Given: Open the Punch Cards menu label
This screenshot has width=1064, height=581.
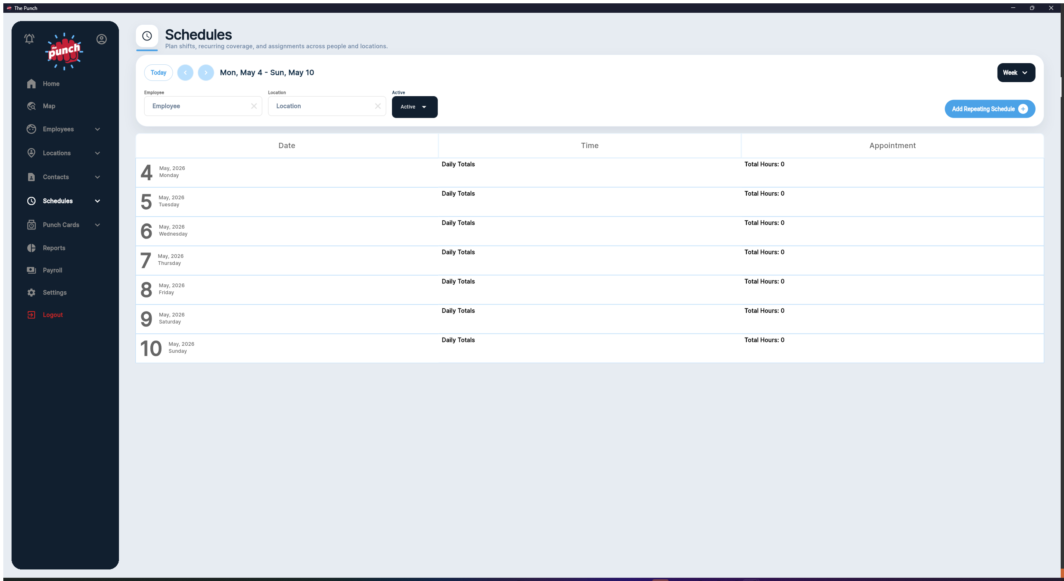Looking at the screenshot, I should click(61, 225).
